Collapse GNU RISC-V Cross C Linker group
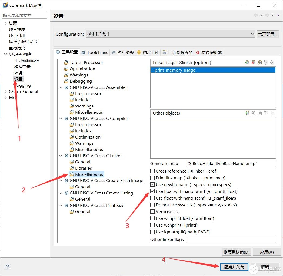 tap(61, 156)
